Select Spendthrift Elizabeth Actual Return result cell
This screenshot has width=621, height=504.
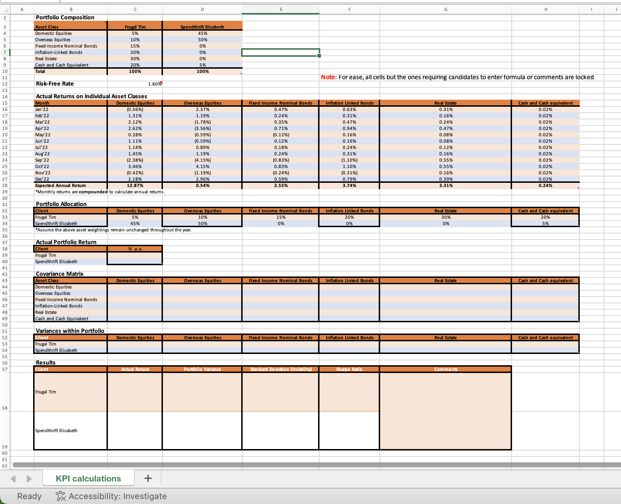135,430
